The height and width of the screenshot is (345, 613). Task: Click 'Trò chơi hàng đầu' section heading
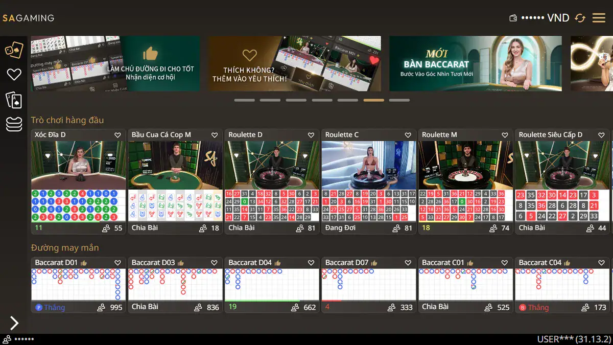tap(67, 120)
